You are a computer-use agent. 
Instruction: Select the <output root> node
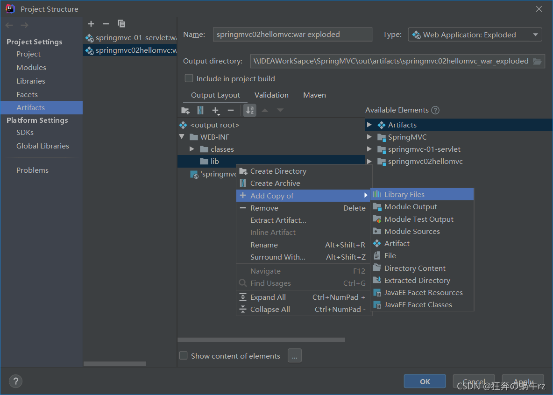214,125
